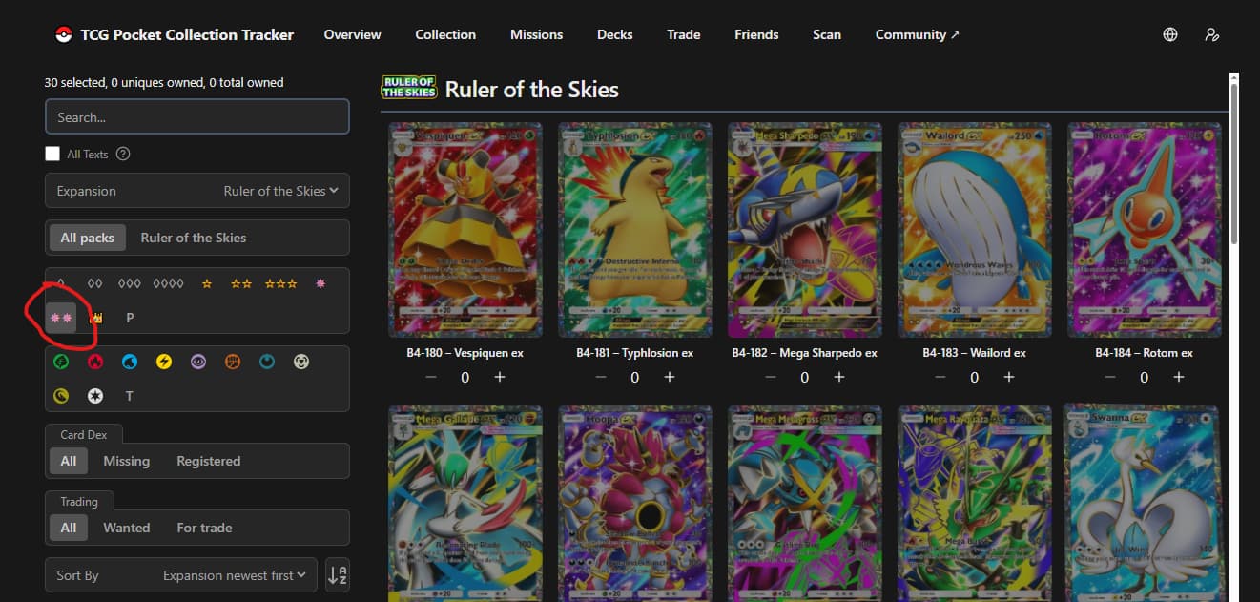The height and width of the screenshot is (602, 1260).
Task: Filter by Fire type icon
Action: [95, 362]
